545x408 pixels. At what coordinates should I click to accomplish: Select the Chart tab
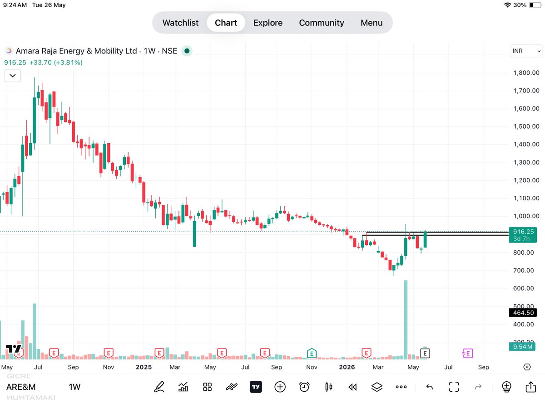tap(226, 23)
